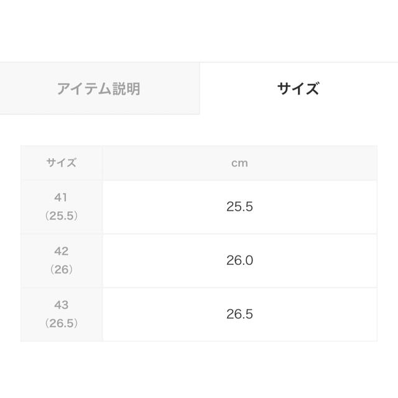
Task: Switch to the アイテム説明 tab
Action: (99, 88)
